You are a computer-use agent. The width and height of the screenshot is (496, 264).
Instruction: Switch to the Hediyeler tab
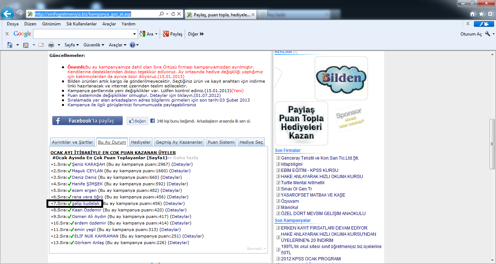point(141,142)
